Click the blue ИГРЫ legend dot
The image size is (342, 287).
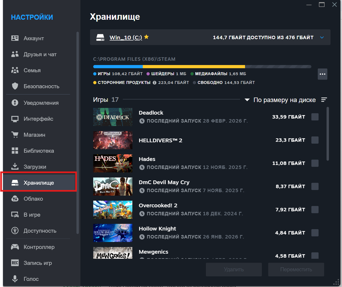(x=95, y=74)
